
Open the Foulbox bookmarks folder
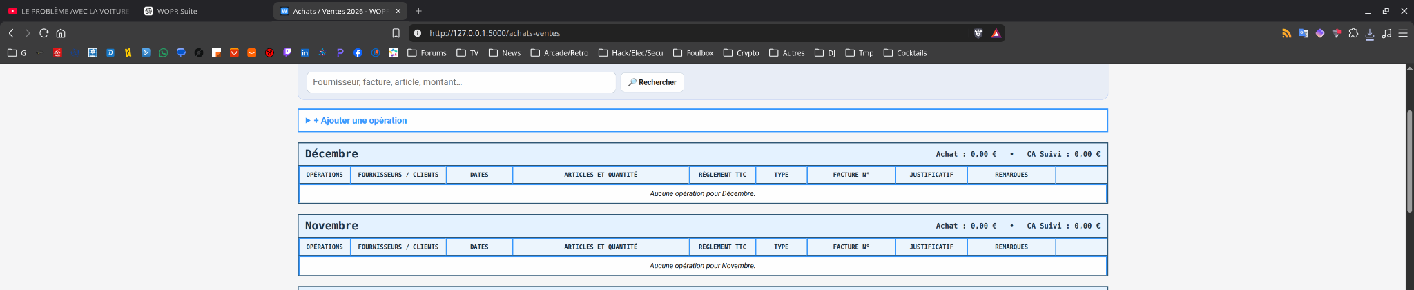[x=693, y=52]
